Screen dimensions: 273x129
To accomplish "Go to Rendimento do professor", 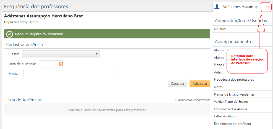I will click(233, 124).
